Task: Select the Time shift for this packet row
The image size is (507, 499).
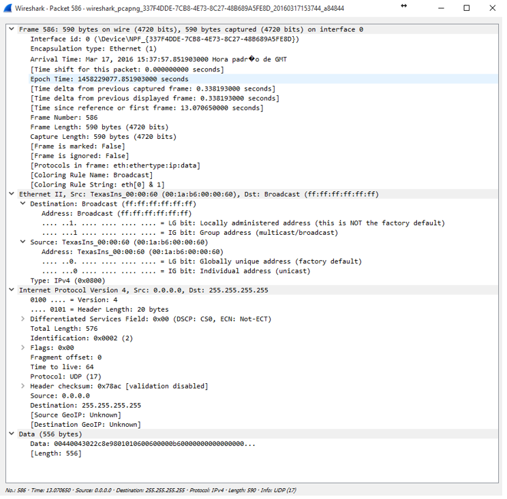Action: pos(127,69)
